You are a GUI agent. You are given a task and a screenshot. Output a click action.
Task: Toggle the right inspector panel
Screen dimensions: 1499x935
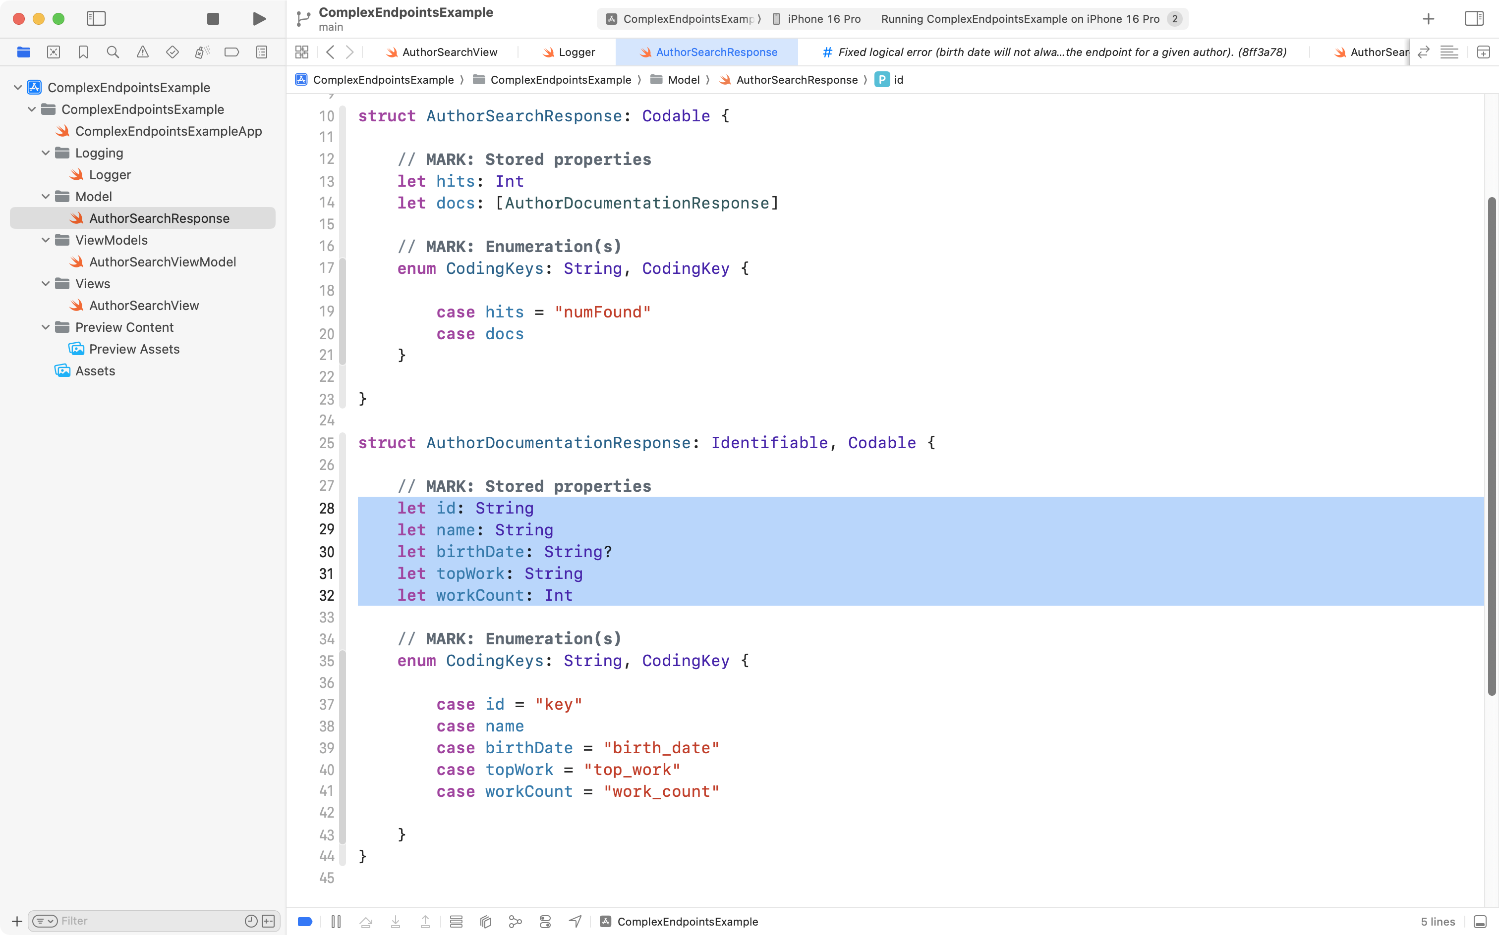point(1474,19)
